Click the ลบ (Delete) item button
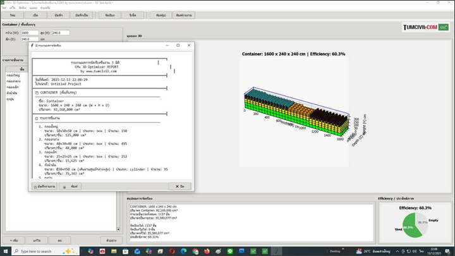 tap(59, 240)
